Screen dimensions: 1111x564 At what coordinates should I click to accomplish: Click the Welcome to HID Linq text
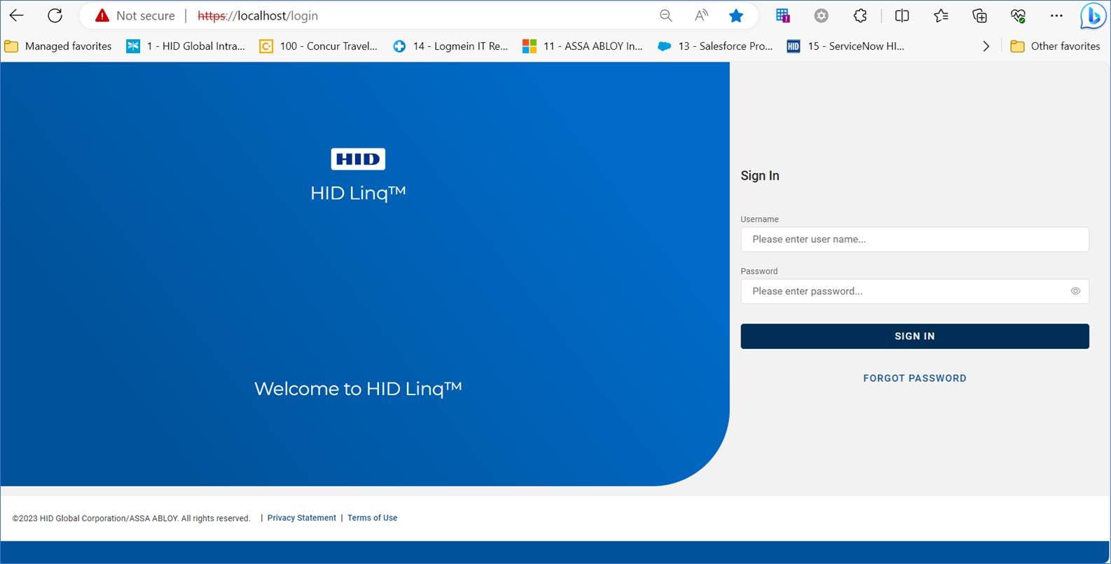358,389
